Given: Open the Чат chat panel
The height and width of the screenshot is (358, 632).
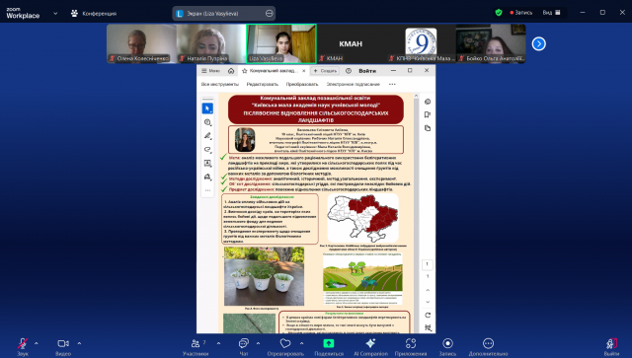Looking at the screenshot, I should click(x=244, y=346).
